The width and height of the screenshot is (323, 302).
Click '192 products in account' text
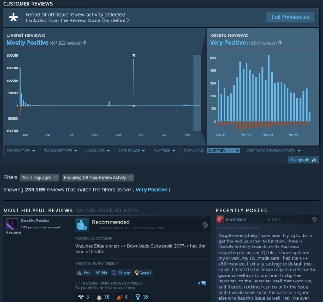coord(41,227)
